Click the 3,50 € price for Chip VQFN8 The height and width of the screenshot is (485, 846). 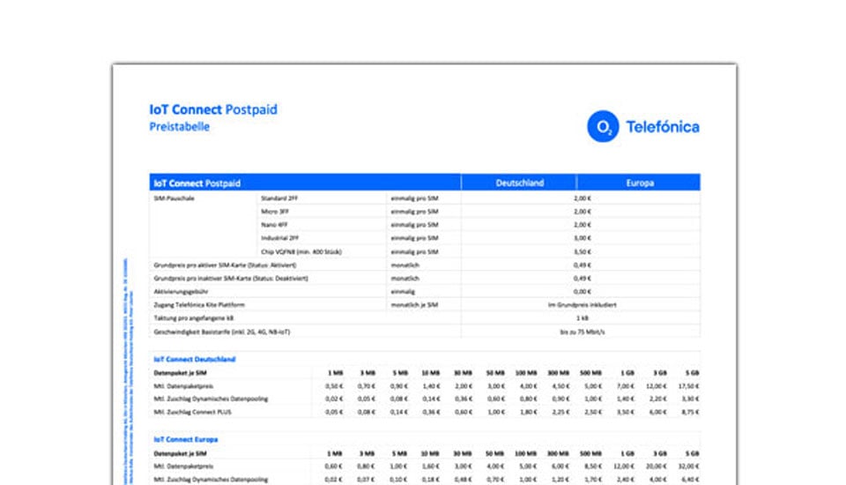[x=583, y=251]
